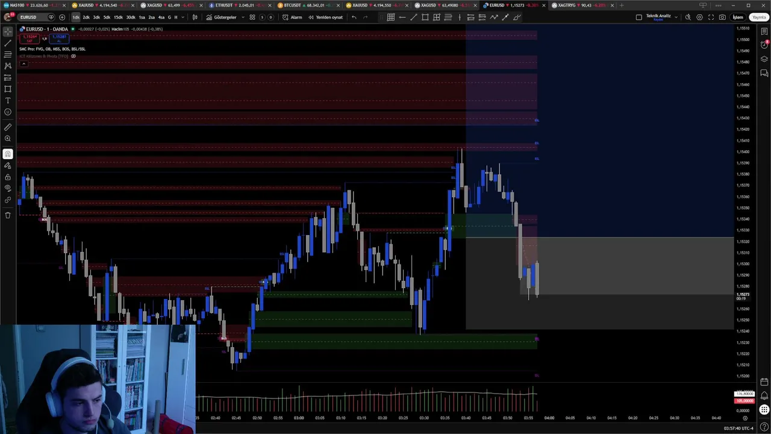Select the horizontal line tool in favorites toolbar
The height and width of the screenshot is (434, 771).
click(402, 17)
